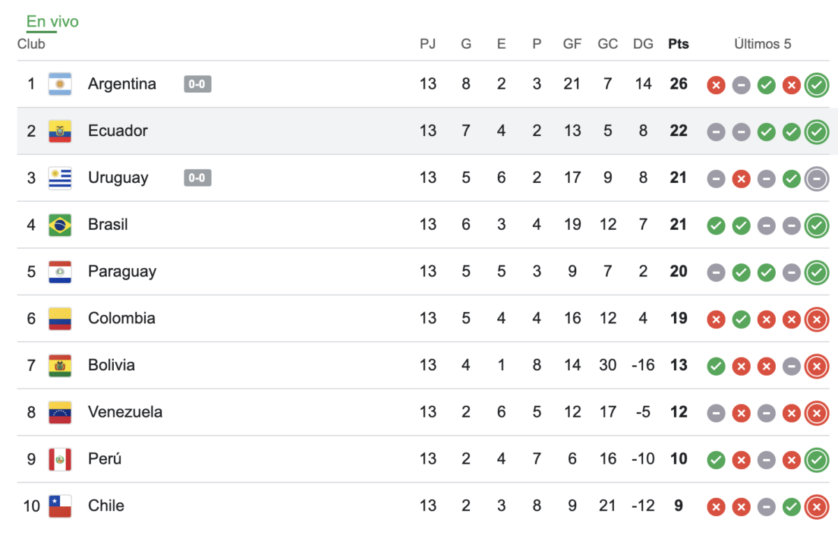The image size is (838, 551).
Task: Open the Venezuela team link
Action: pyautogui.click(x=125, y=412)
